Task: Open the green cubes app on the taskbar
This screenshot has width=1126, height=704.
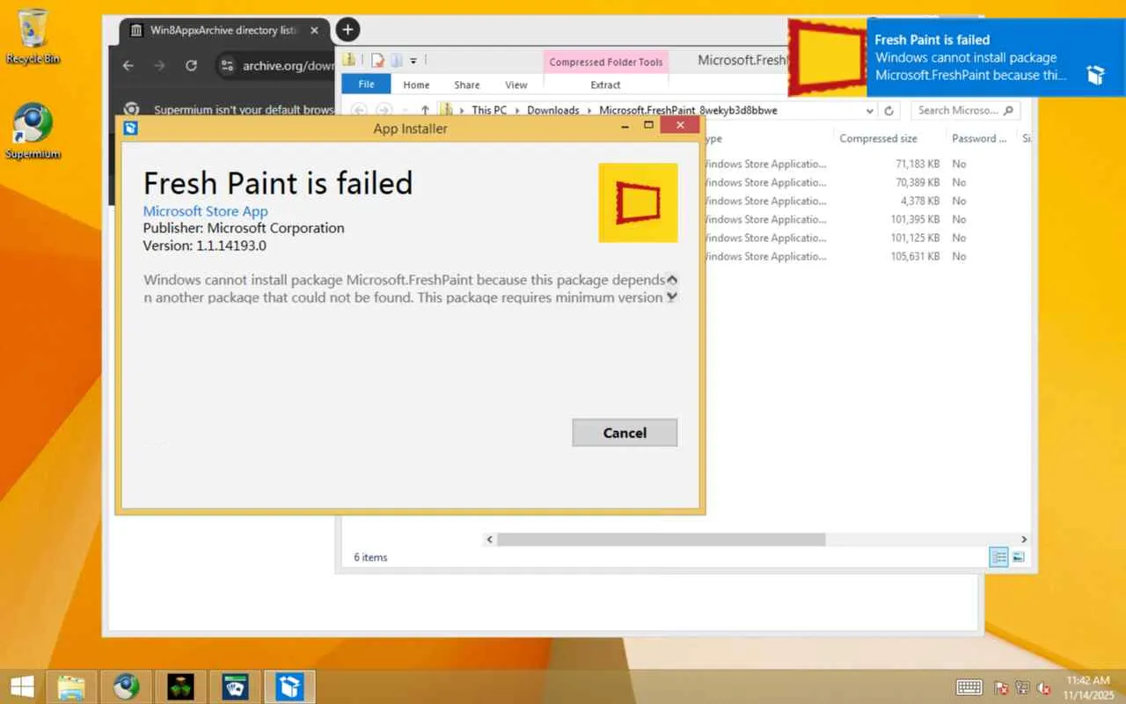Action: click(x=180, y=686)
